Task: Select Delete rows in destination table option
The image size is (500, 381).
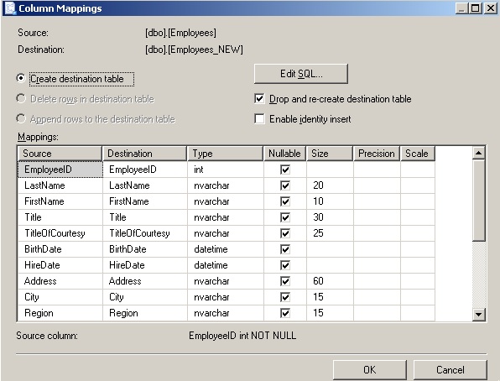Action: 21,98
